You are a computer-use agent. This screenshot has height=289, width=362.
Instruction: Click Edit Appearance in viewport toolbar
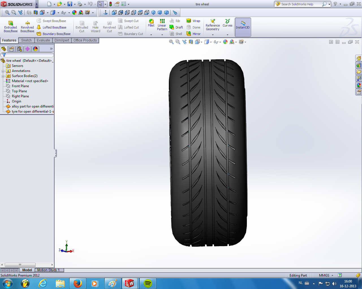click(x=225, y=42)
